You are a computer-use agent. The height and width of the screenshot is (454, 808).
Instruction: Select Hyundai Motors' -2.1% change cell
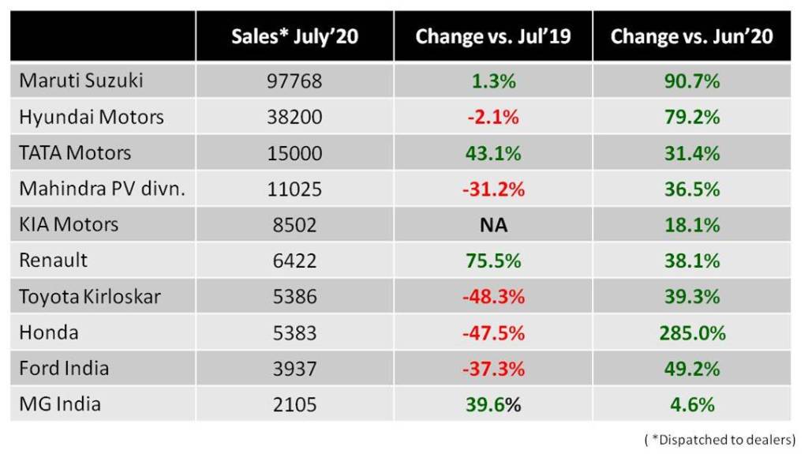tap(493, 117)
